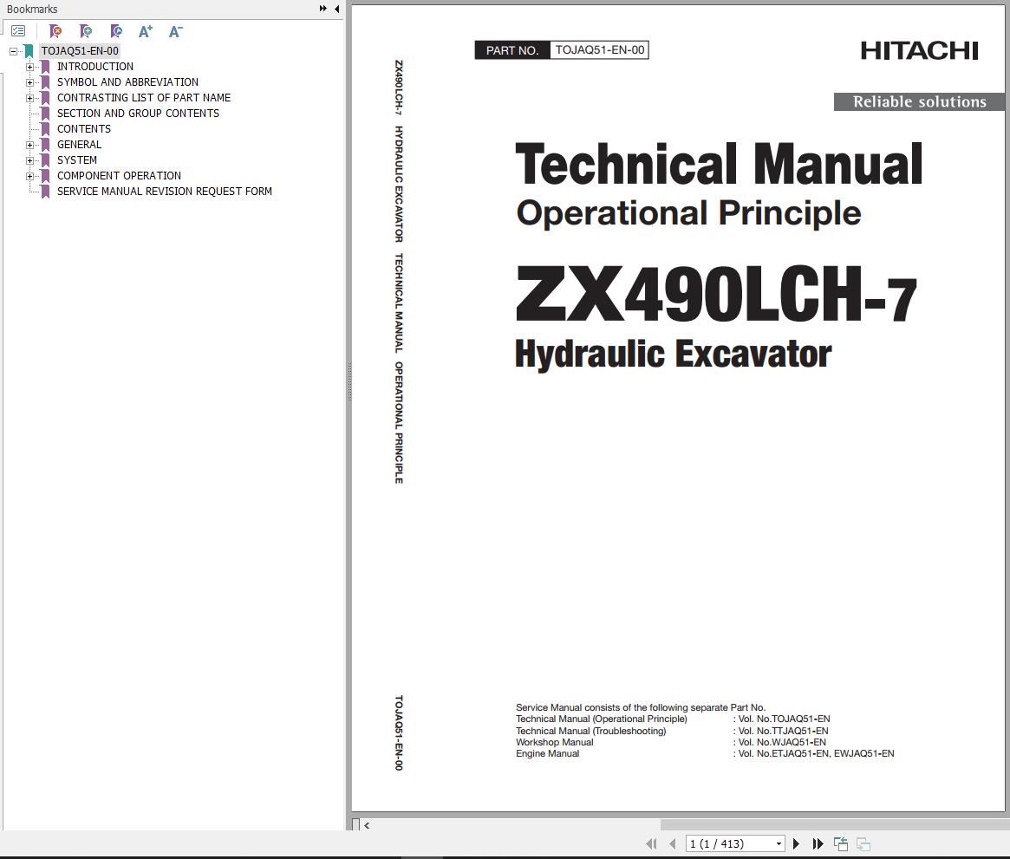Decrease bookmark text size with A−

[x=175, y=31]
